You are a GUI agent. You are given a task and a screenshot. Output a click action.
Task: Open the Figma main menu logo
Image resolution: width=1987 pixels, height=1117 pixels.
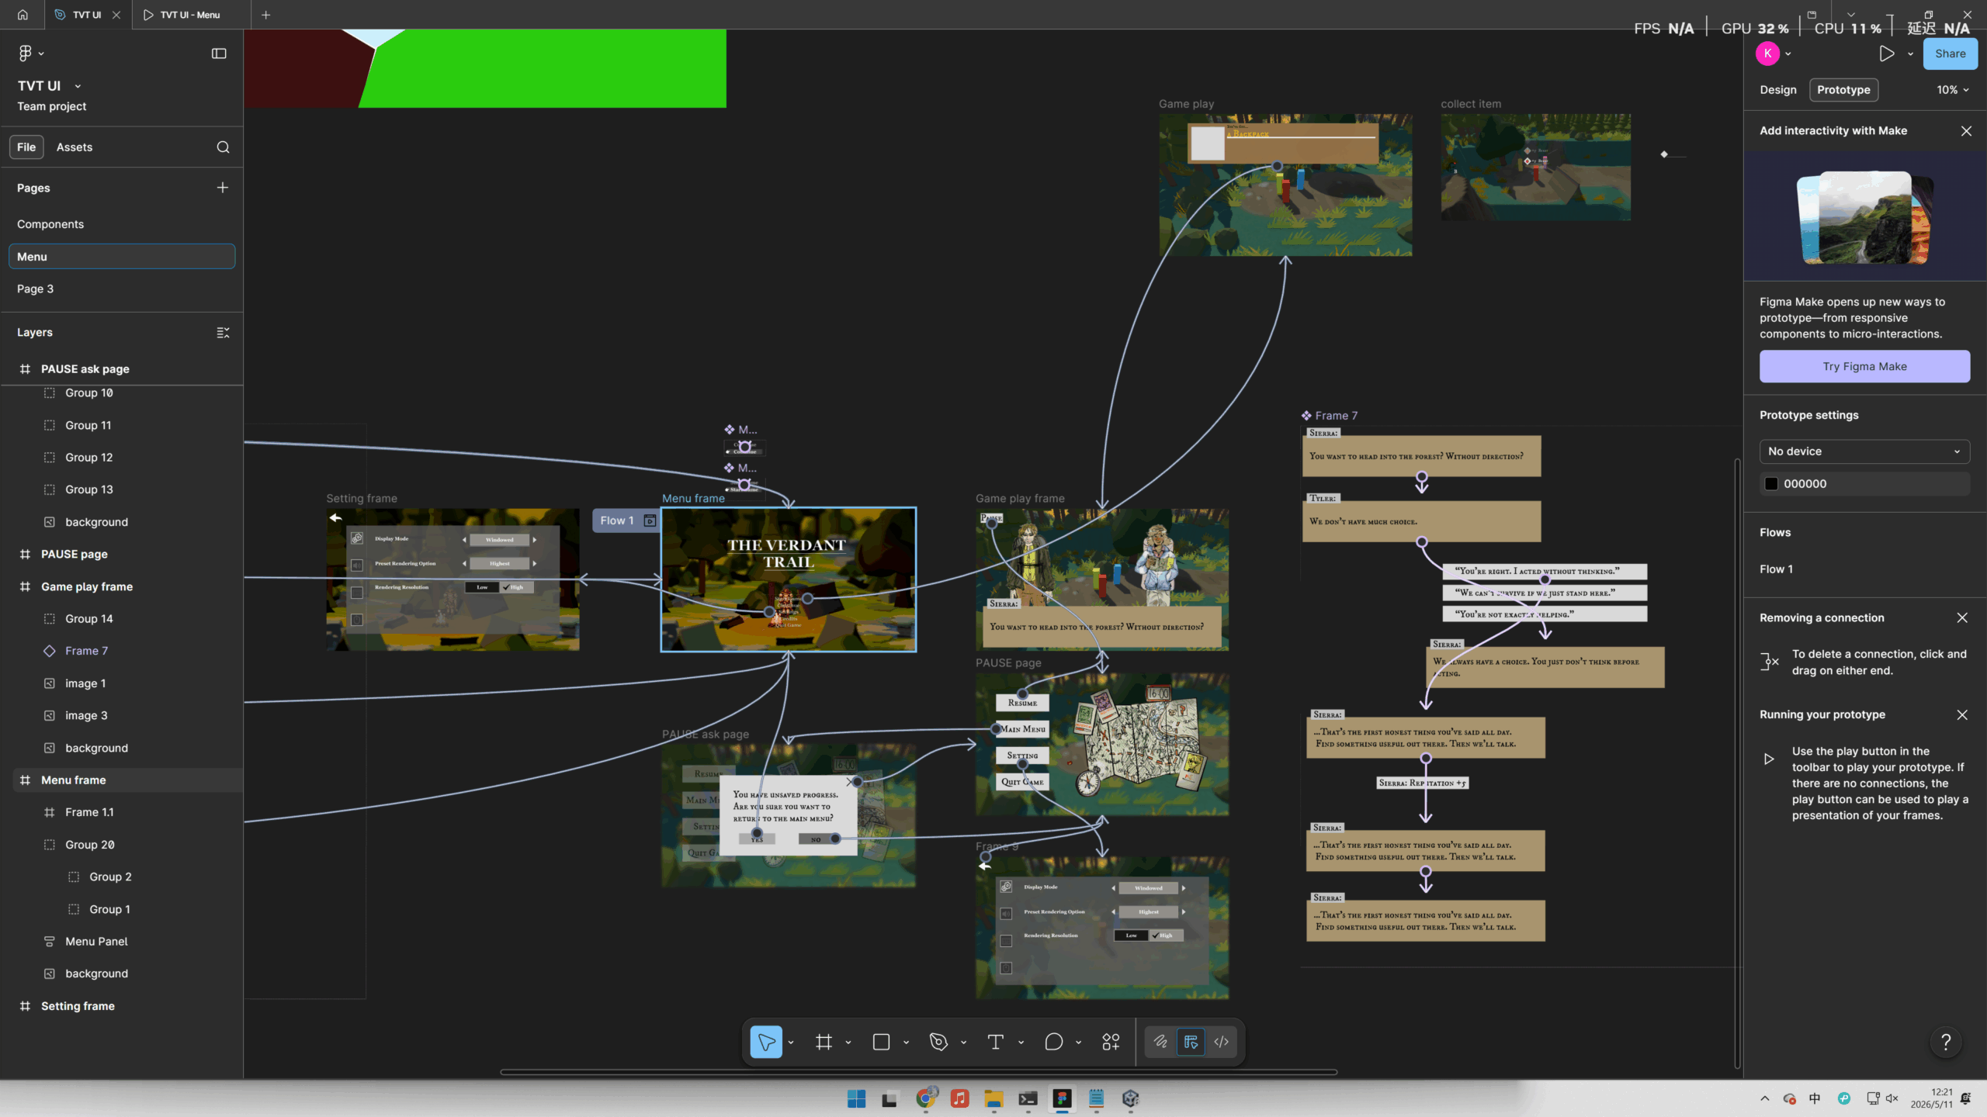click(x=25, y=53)
